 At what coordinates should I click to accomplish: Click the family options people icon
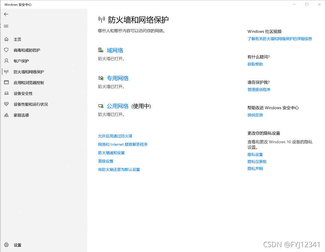point(6,115)
